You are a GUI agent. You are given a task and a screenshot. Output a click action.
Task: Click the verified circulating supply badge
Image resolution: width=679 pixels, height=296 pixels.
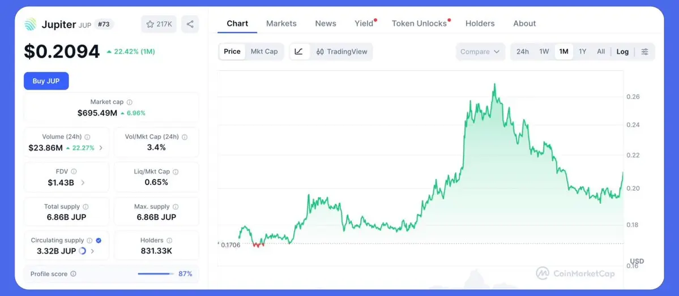pyautogui.click(x=99, y=240)
